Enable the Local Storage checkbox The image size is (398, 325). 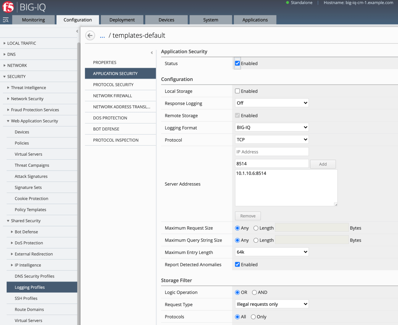tap(237, 91)
